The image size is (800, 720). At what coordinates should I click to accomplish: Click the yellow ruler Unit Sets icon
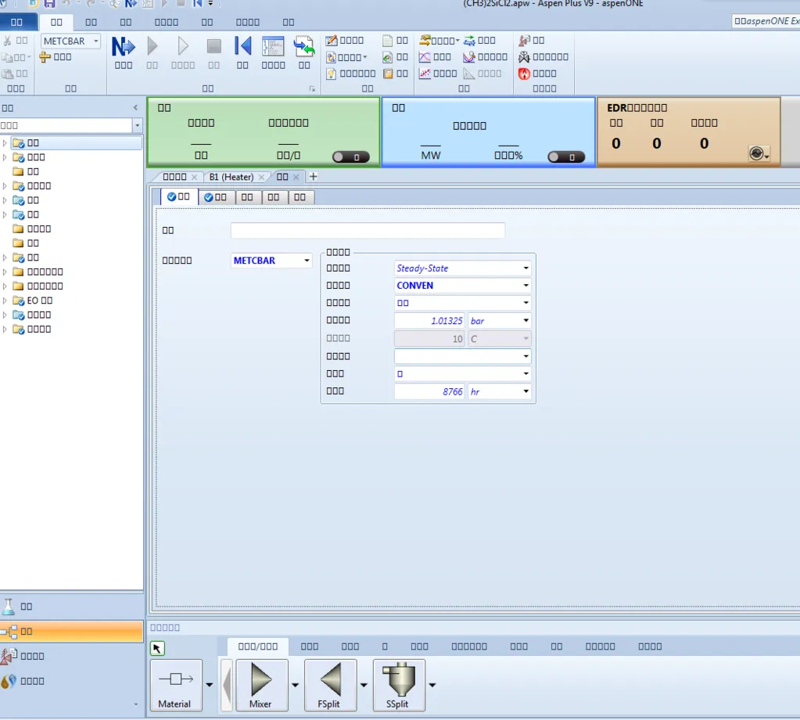(x=45, y=56)
